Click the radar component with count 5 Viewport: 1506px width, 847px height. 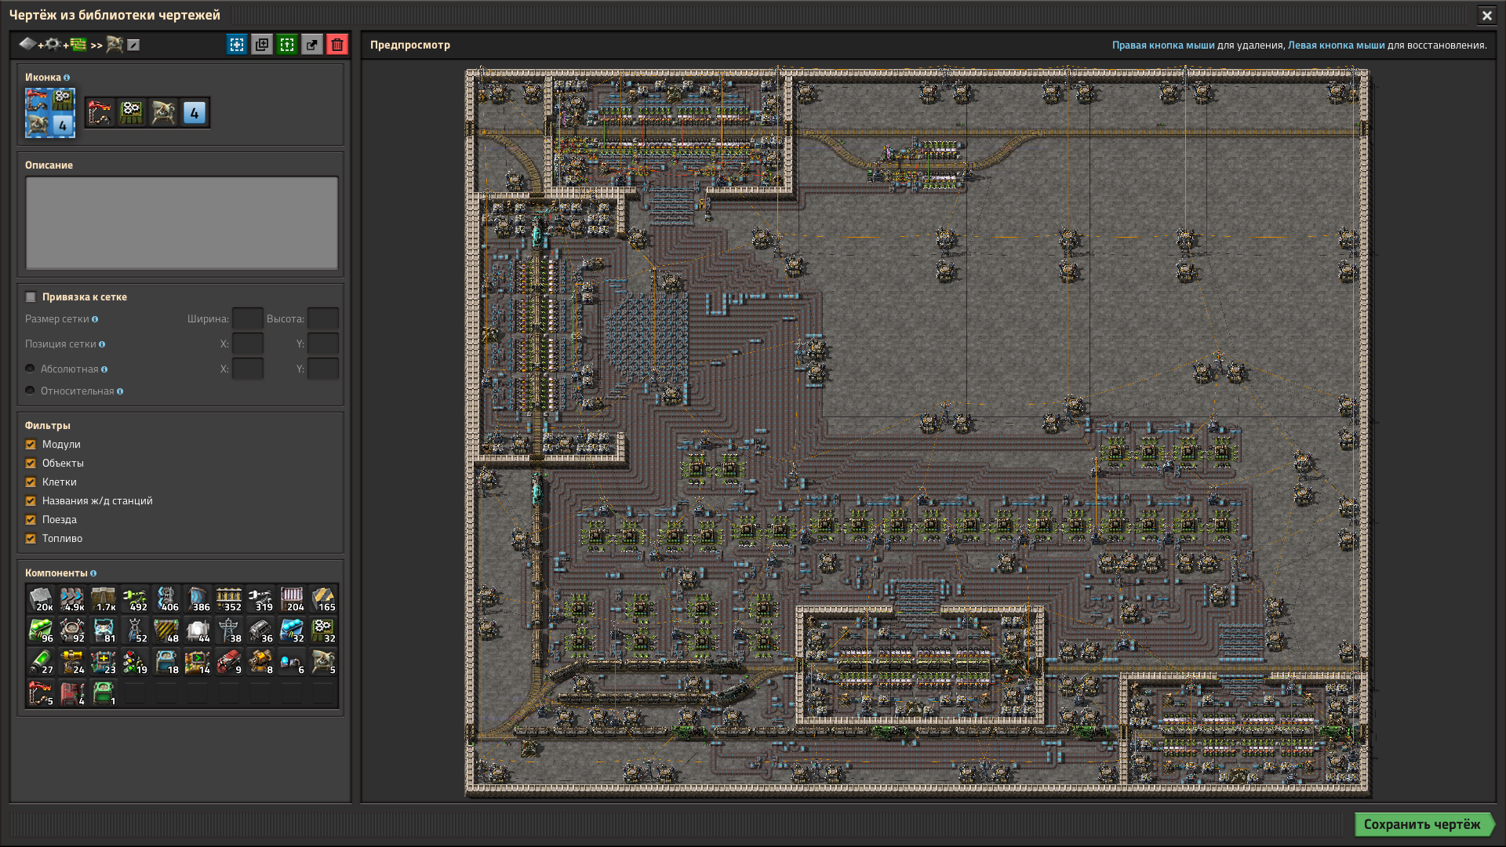tap(323, 662)
